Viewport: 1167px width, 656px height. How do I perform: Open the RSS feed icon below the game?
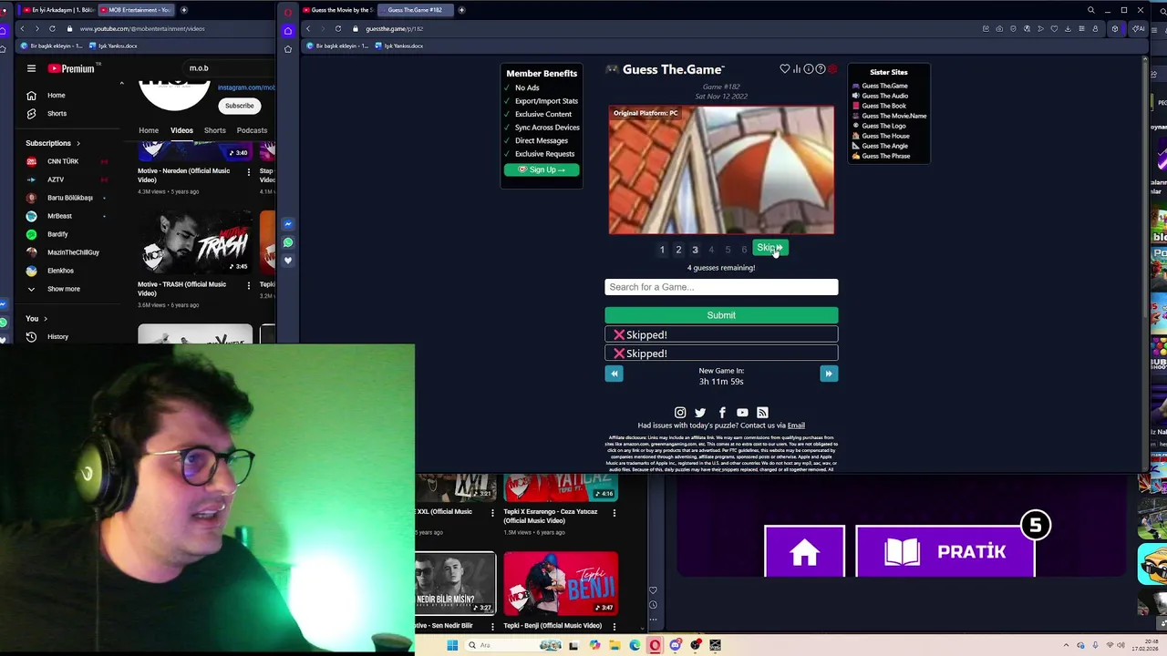[x=762, y=413]
